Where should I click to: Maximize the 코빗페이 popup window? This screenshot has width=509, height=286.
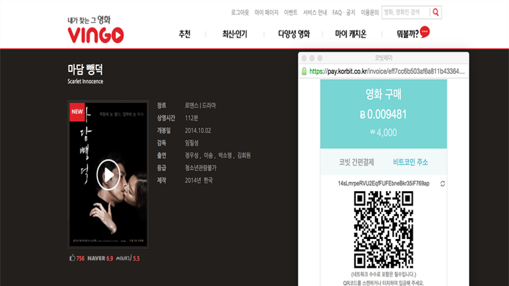tap(320, 58)
